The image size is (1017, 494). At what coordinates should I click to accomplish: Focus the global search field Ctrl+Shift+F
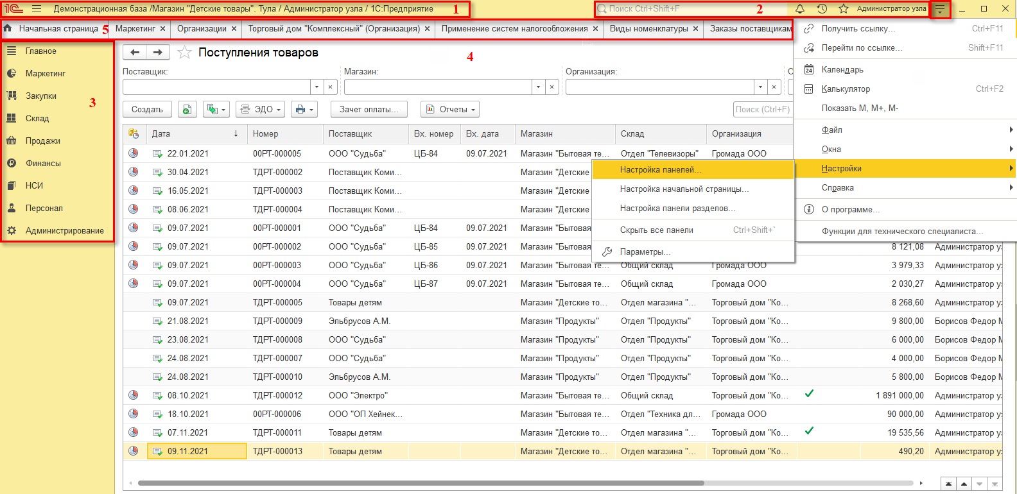point(690,9)
